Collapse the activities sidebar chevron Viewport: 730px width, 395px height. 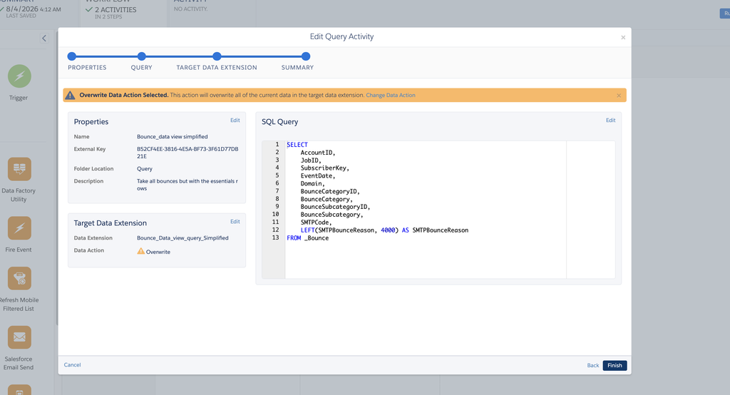pos(44,39)
